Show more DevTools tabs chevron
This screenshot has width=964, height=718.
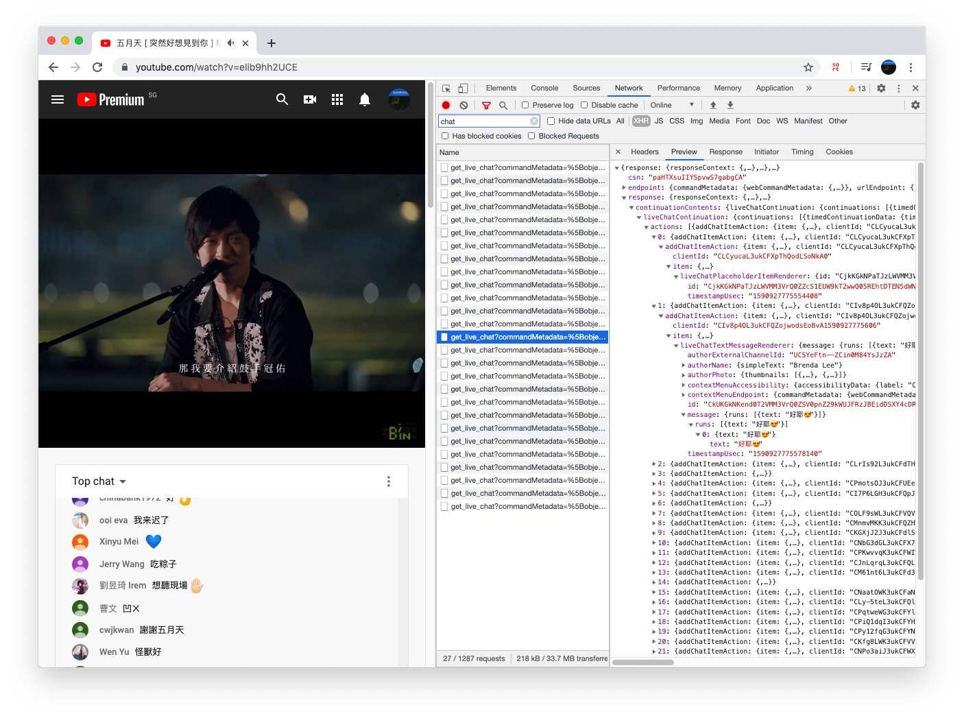pos(809,88)
